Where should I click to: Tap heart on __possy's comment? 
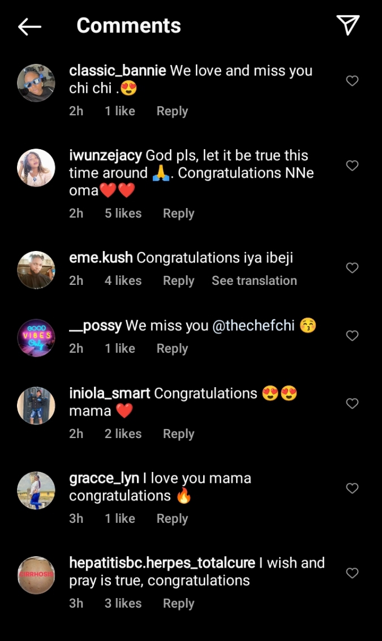(x=352, y=336)
